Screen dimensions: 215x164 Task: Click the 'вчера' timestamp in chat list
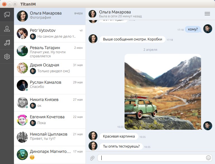[x=78, y=13]
